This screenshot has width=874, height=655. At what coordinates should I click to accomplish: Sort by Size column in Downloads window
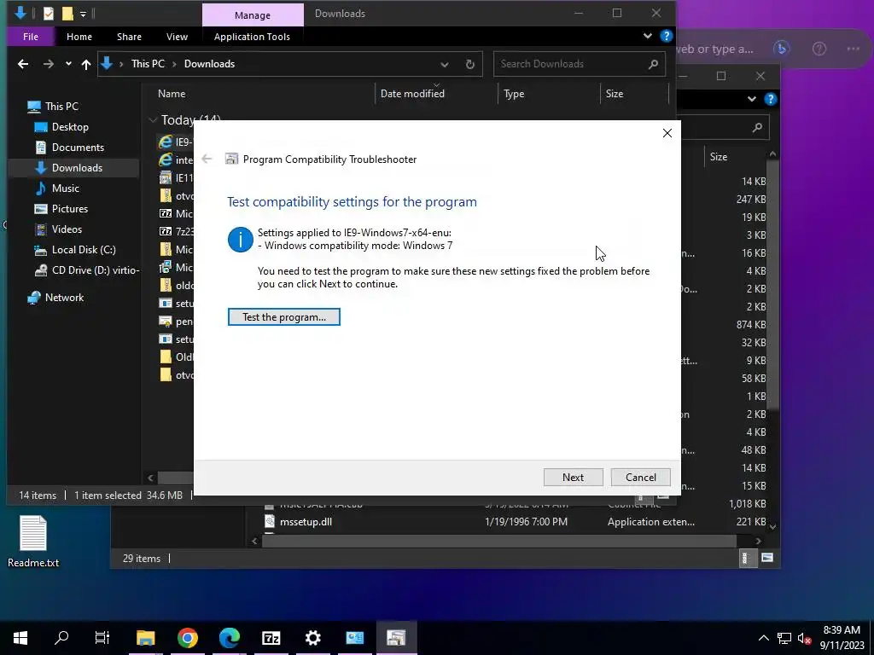[x=615, y=94]
